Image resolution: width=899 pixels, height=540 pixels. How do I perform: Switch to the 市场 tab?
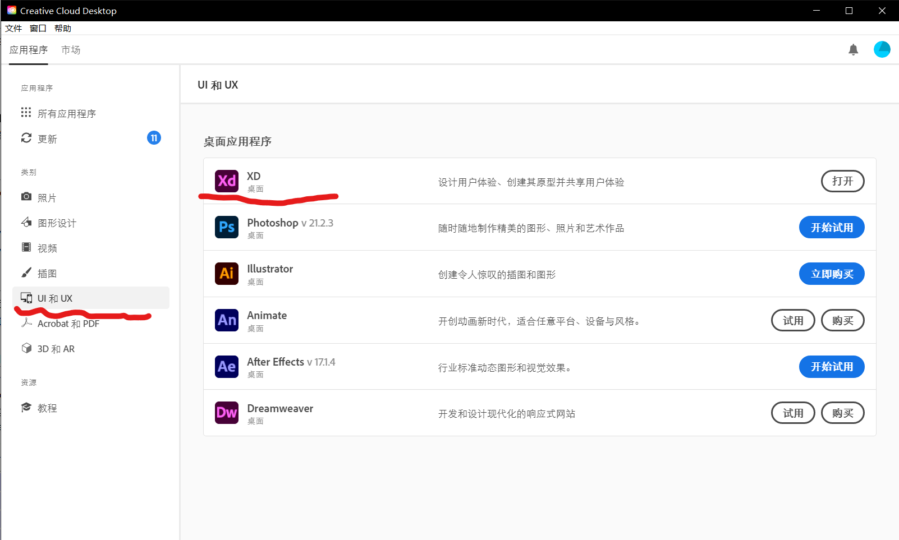click(71, 50)
